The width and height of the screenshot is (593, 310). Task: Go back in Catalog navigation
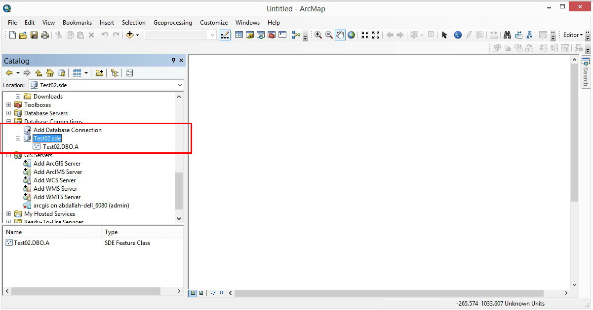click(9, 73)
